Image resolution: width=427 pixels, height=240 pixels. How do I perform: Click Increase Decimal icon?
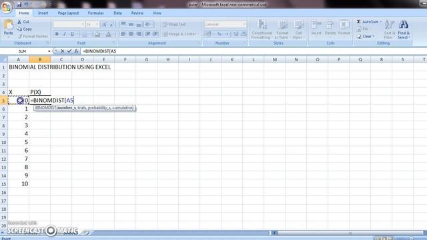pyautogui.click(x=236, y=34)
